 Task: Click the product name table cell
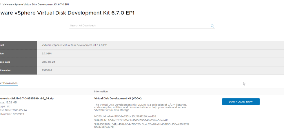tap(161, 45)
